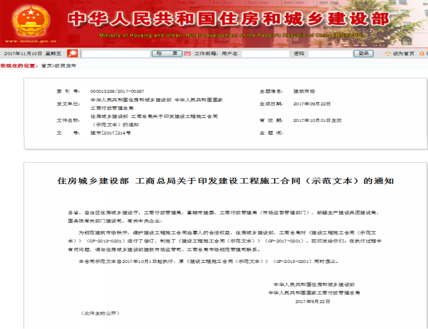
Task: Click the notice headline in the article
Action: (225, 181)
